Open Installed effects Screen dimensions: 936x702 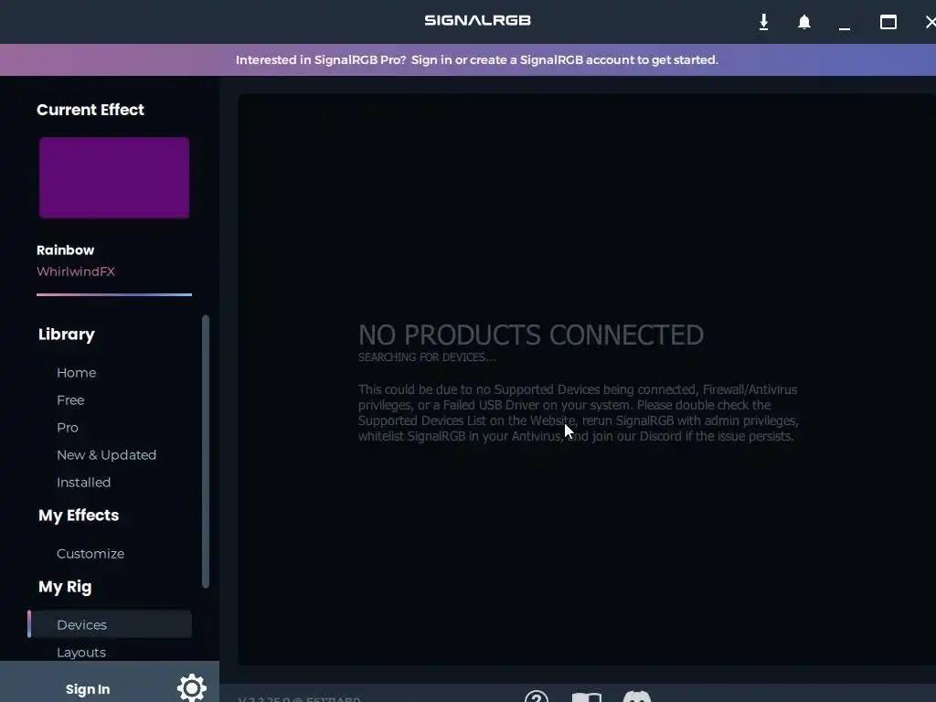(83, 483)
